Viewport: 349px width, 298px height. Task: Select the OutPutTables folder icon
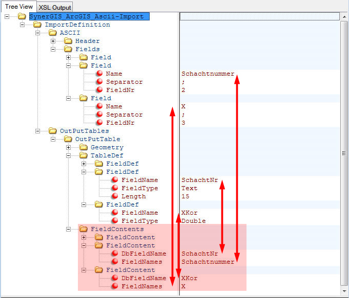tap(53, 131)
